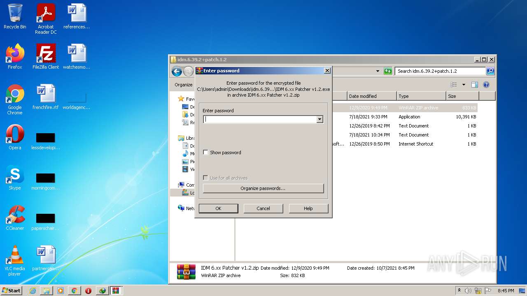Screen dimensions: 527x296
Task: Select the frenchfire.rtf desktop file
Action: click(x=46, y=97)
